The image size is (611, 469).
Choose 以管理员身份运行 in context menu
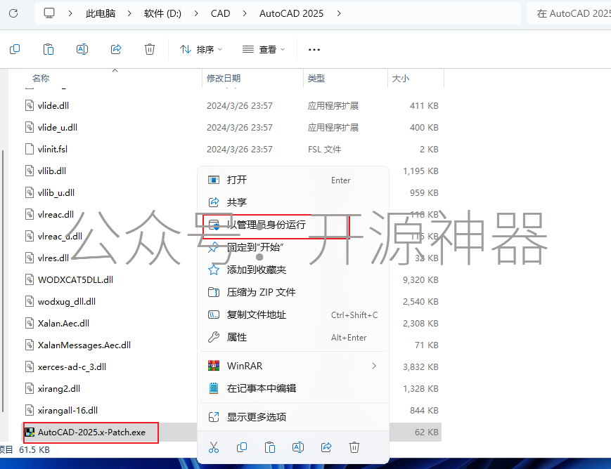coord(293,225)
